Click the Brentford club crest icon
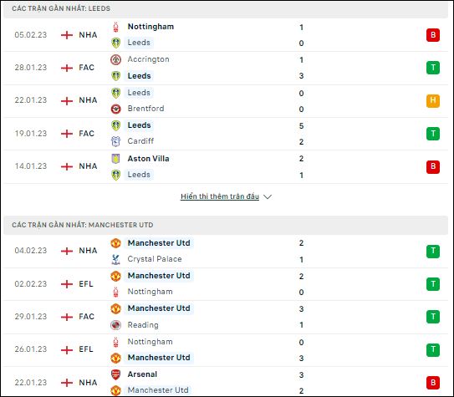 (116, 109)
